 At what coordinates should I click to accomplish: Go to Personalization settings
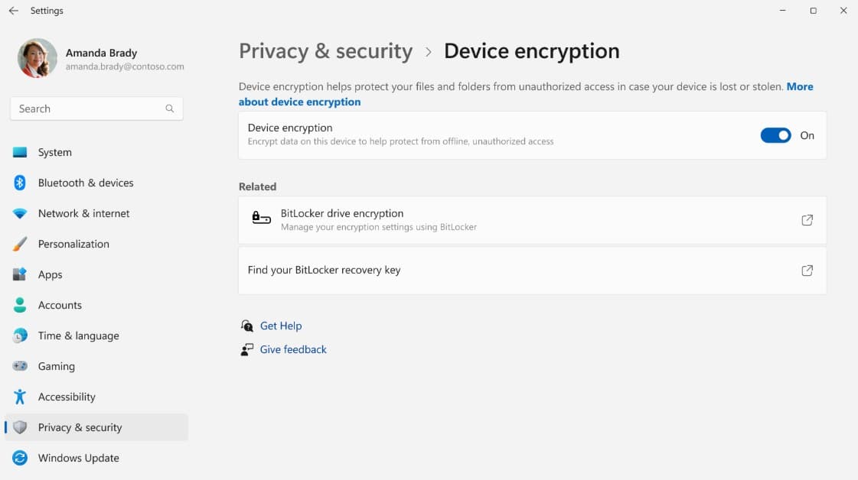(96, 244)
